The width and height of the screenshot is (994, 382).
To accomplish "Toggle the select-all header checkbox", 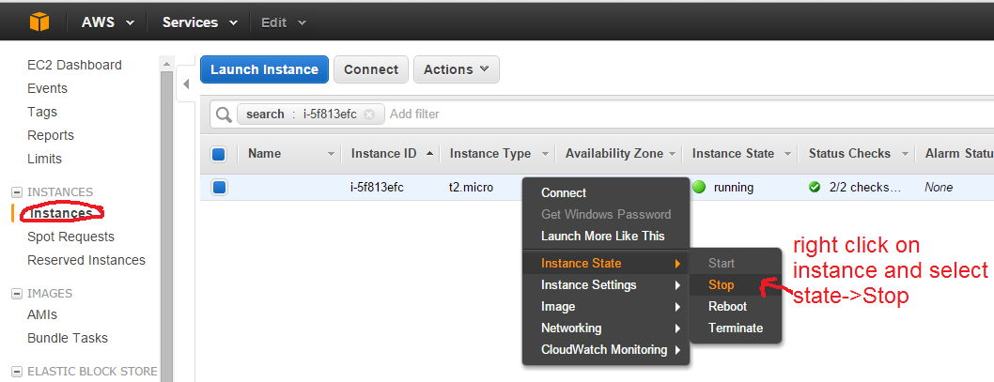I will pos(219,154).
